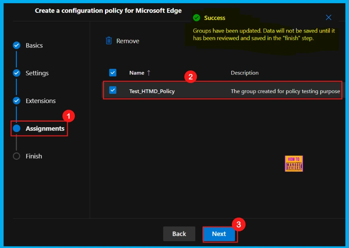
Task: Click the group description text cell
Action: coord(285,91)
